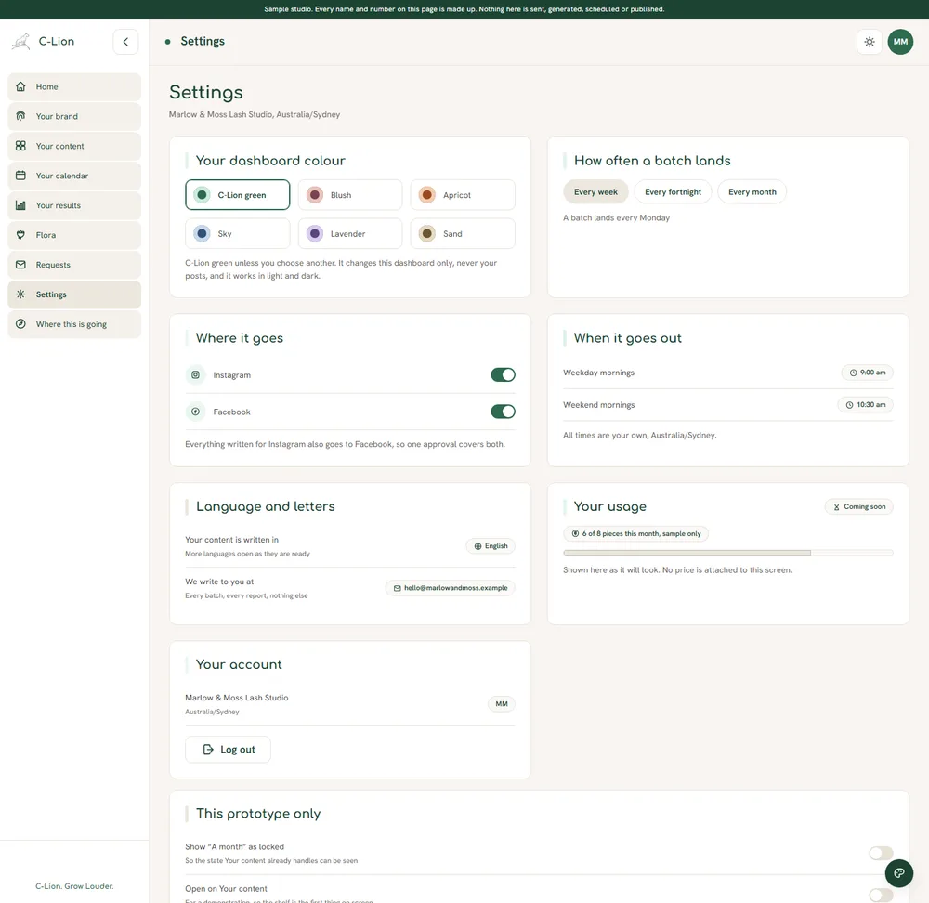Click the usage progress bar
Screen dimensions: 929x903
click(728, 552)
